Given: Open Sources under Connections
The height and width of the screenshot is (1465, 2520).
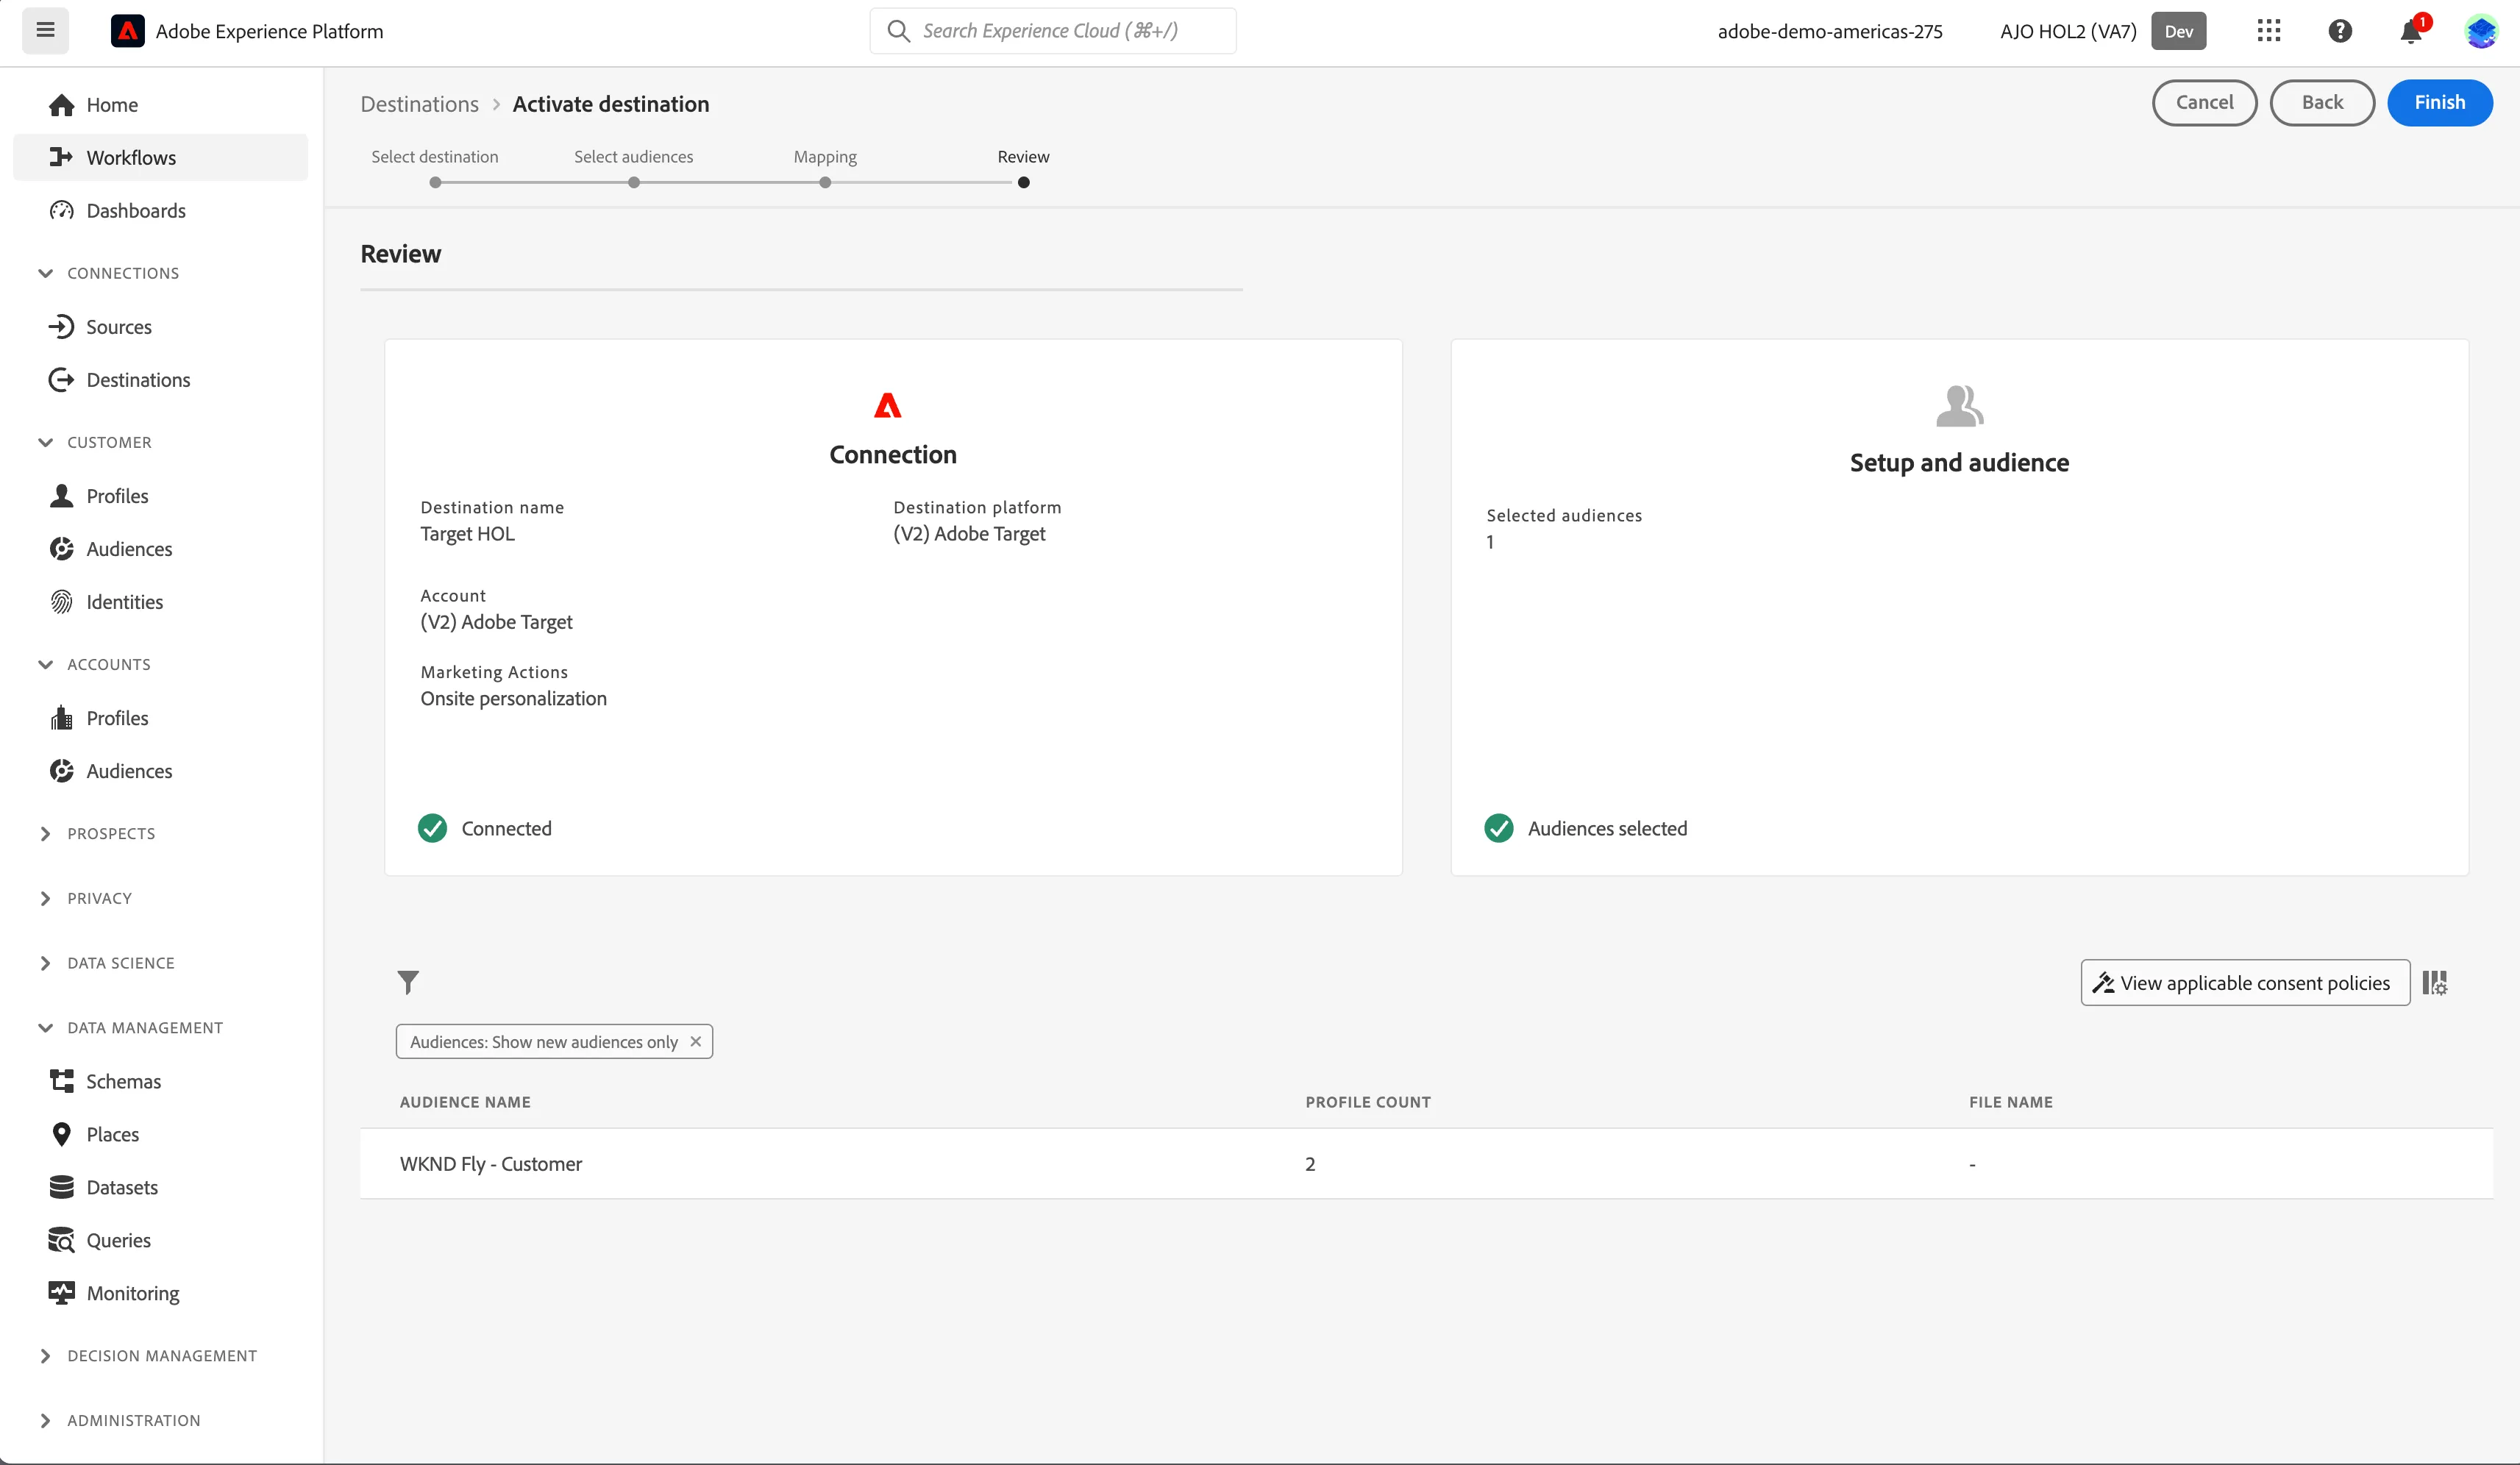Looking at the screenshot, I should point(161,327).
